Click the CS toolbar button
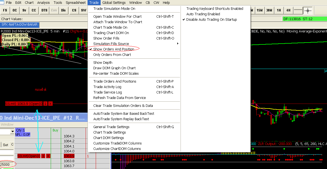The width and height of the screenshot is (327, 169). (x=74, y=10)
